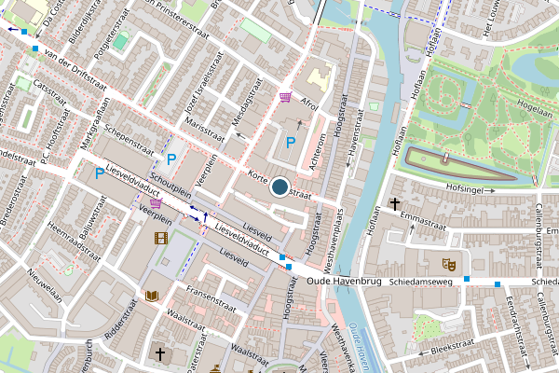The width and height of the screenshot is (559, 373).
Task: Open the parking icon north of Korte Hoogstraat
Action: tap(291, 143)
